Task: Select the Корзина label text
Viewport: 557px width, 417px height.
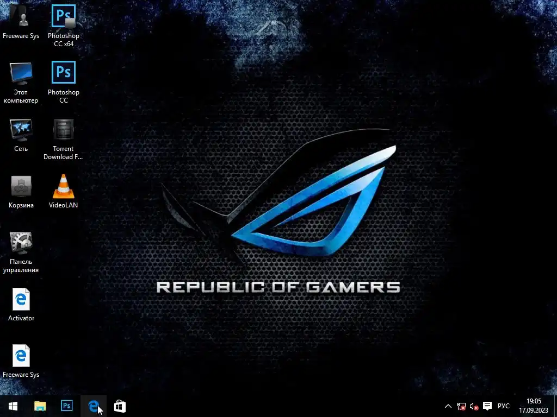Action: 21,205
